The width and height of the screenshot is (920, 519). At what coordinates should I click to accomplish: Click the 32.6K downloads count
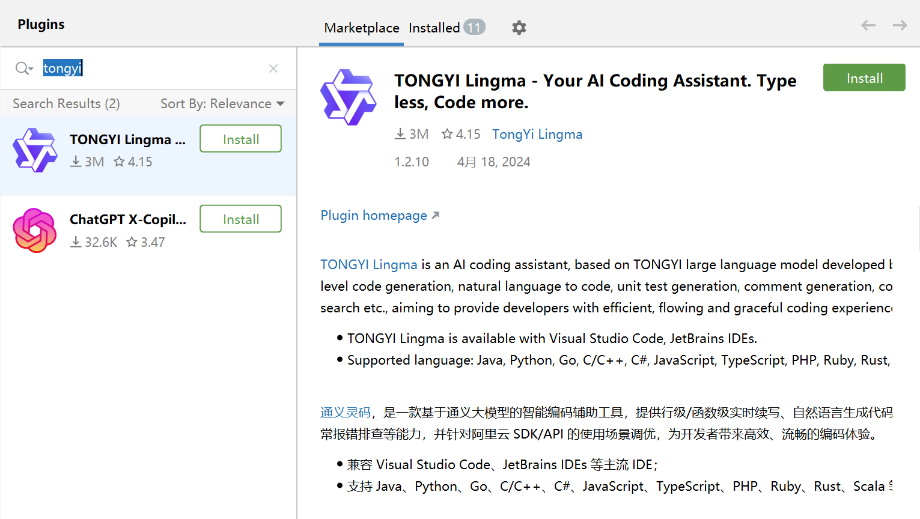[94, 243]
